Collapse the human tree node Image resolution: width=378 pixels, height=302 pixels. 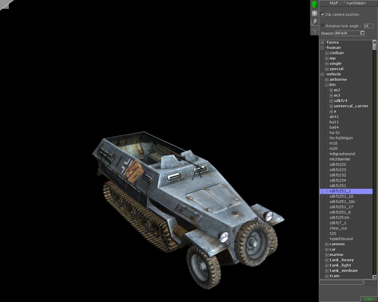pyautogui.click(x=322, y=48)
